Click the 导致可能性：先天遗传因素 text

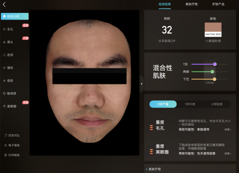[x=197, y=153]
